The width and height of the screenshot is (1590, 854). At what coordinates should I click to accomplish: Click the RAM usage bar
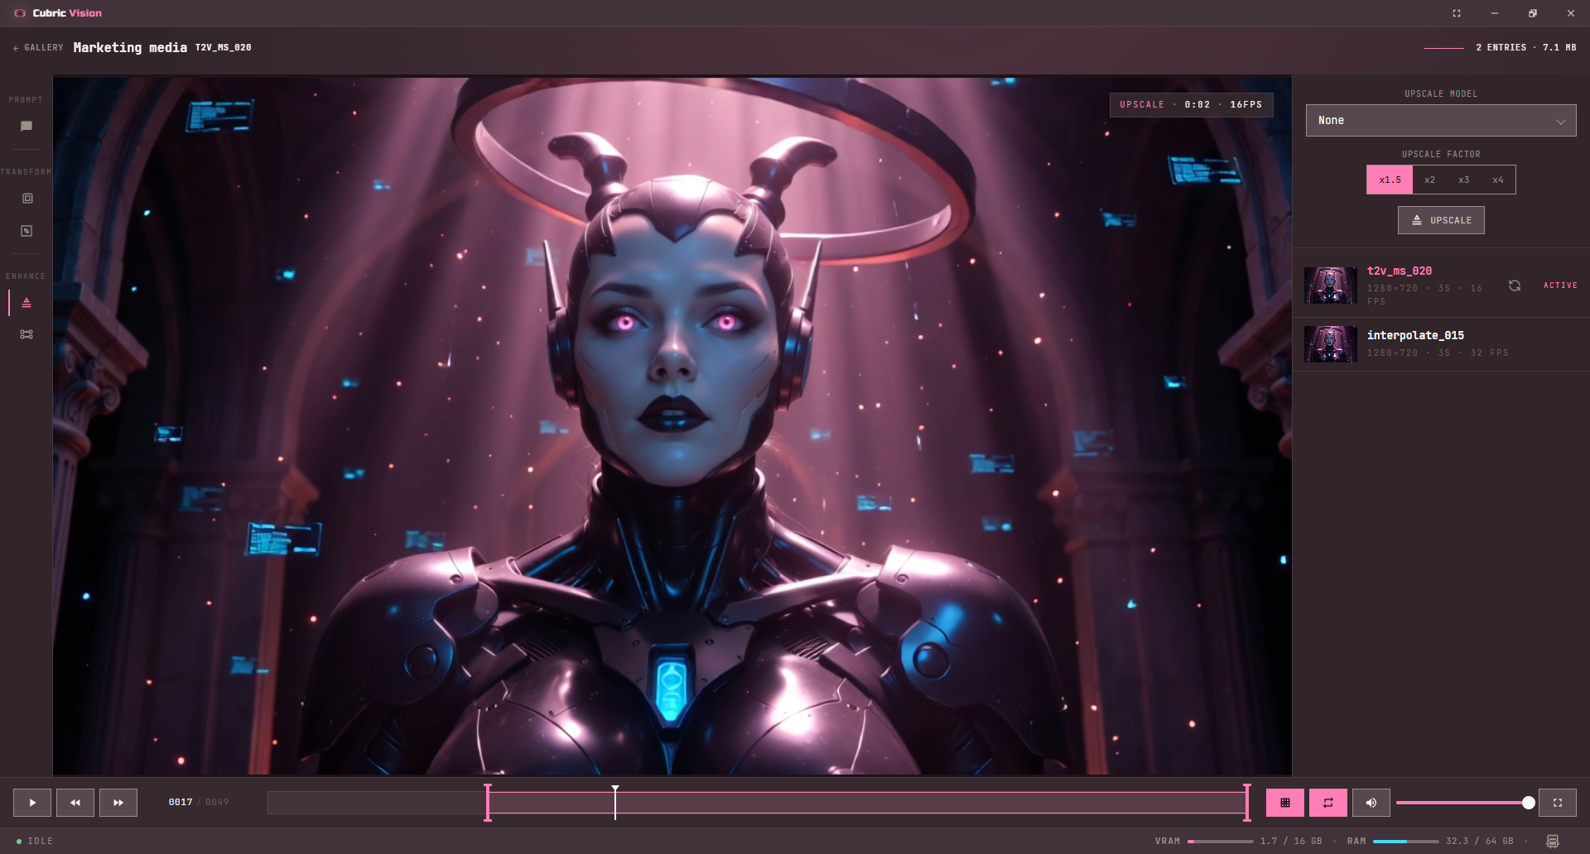pyautogui.click(x=1406, y=842)
